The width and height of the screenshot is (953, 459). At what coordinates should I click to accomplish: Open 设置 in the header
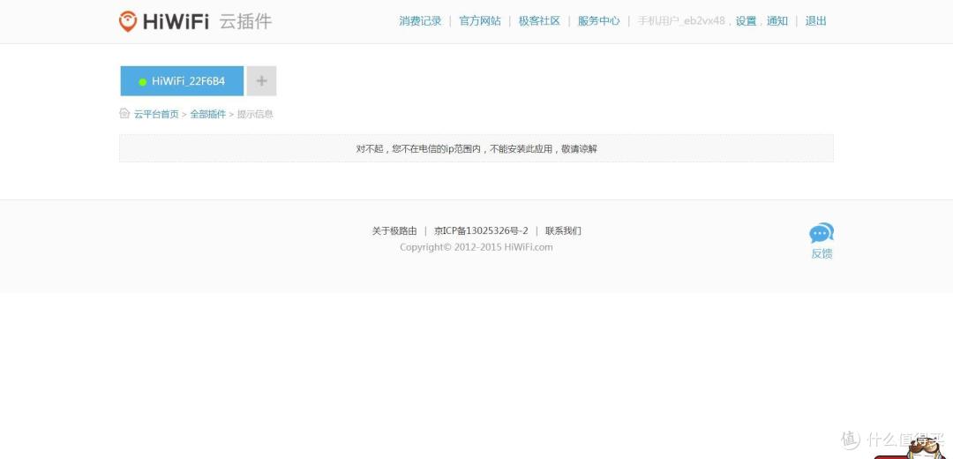pos(746,20)
